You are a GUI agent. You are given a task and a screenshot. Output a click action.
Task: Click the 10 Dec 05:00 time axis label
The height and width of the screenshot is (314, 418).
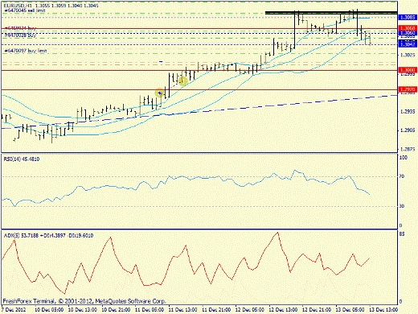[49, 310]
